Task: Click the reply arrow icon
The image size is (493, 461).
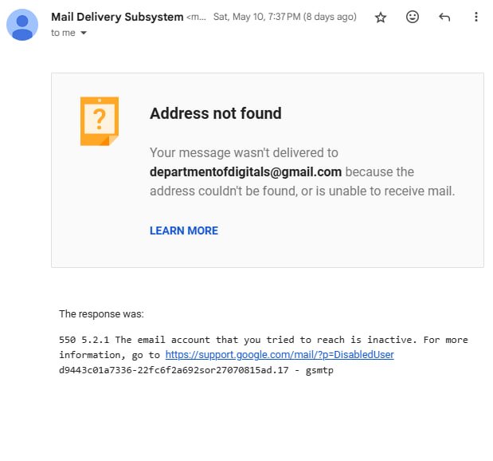Action: [444, 17]
